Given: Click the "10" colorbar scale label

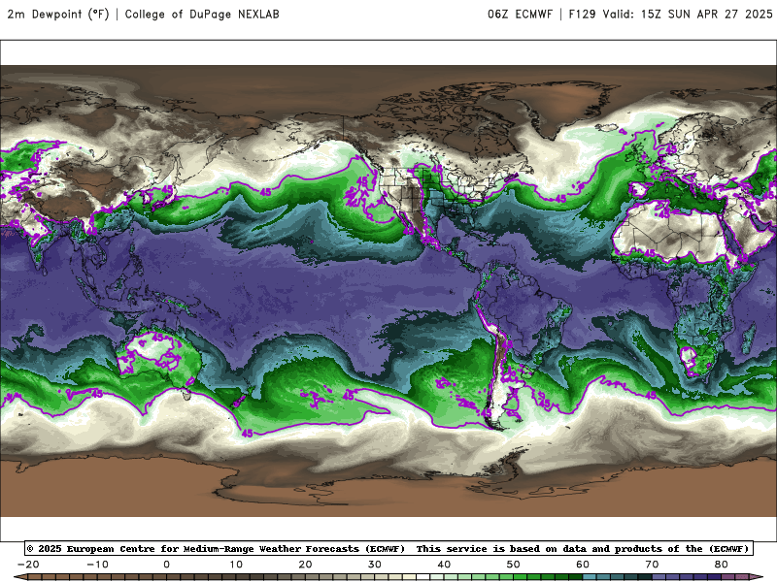Looking at the screenshot, I should tap(236, 565).
